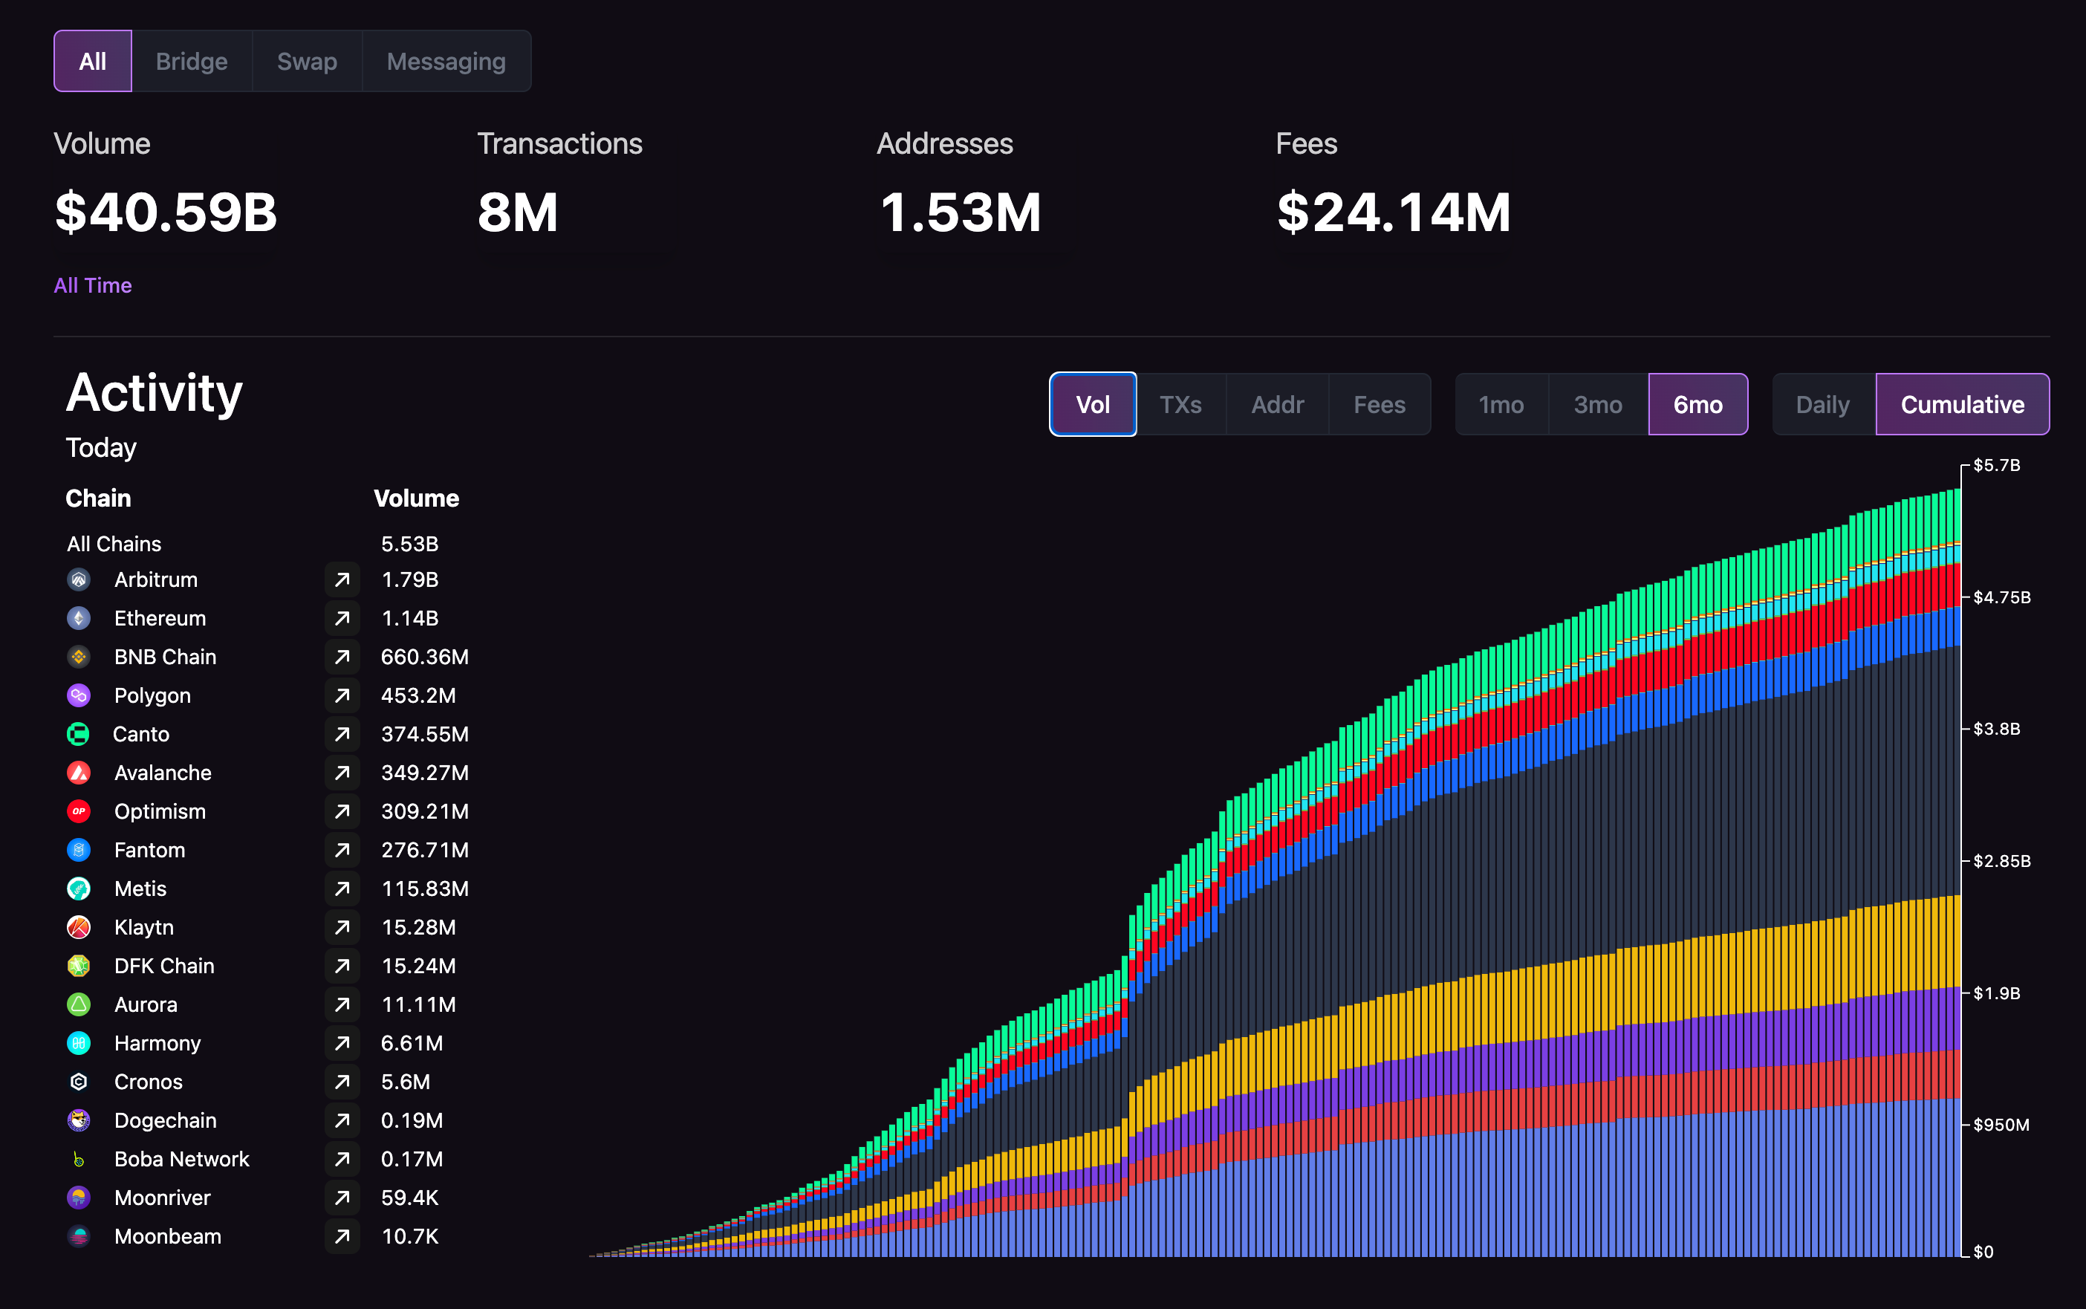Switch chart to Daily view
2086x1309 pixels.
[x=1822, y=404]
